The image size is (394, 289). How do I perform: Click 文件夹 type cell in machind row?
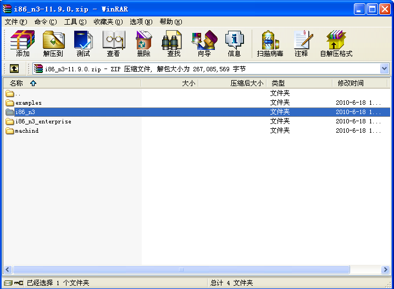tap(280, 131)
